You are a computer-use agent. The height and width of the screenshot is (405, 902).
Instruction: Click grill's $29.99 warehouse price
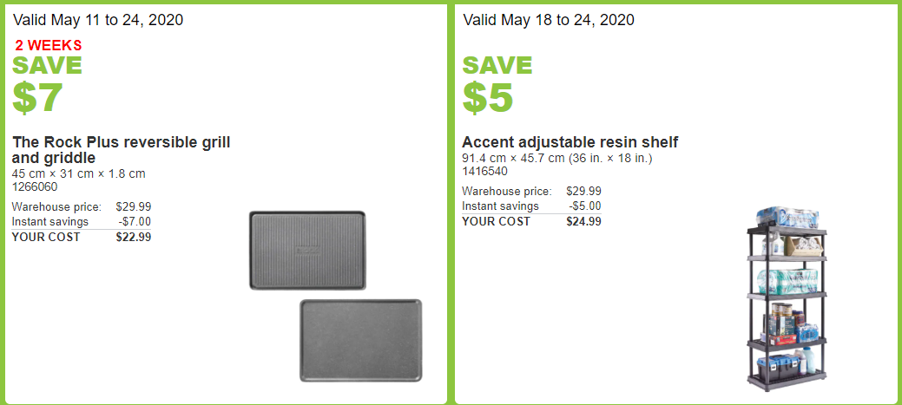tap(134, 206)
